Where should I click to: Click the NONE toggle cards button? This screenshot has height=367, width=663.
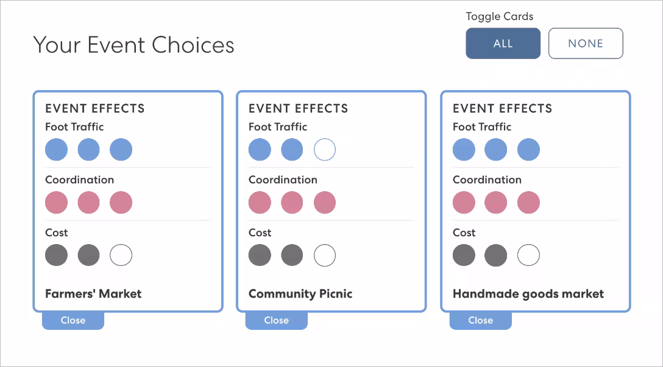[585, 43]
